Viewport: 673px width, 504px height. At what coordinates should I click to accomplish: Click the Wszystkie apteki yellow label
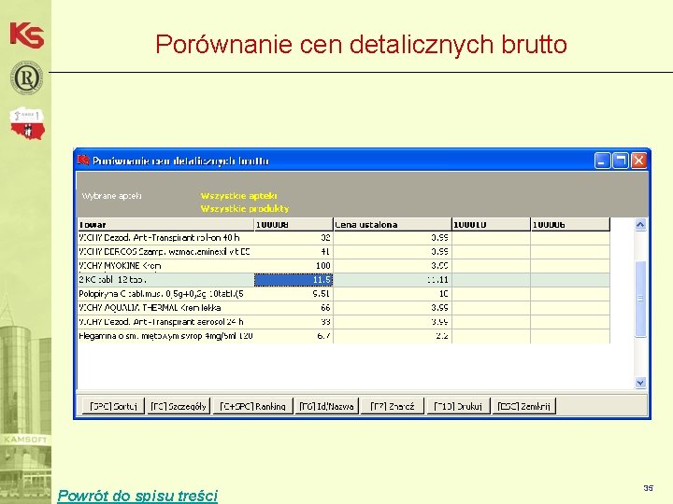click(x=238, y=196)
